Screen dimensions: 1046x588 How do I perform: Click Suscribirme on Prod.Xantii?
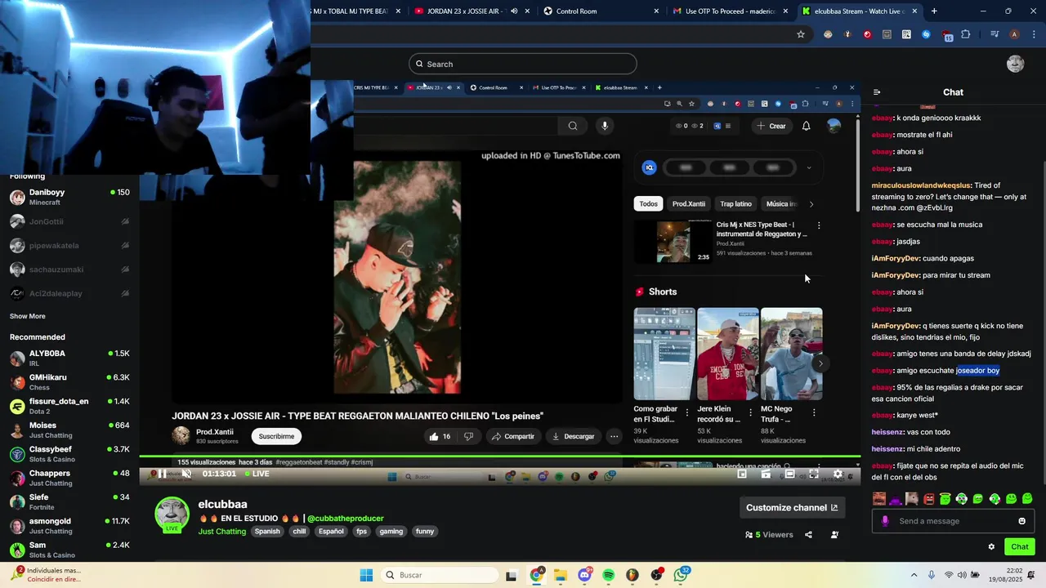(x=276, y=436)
